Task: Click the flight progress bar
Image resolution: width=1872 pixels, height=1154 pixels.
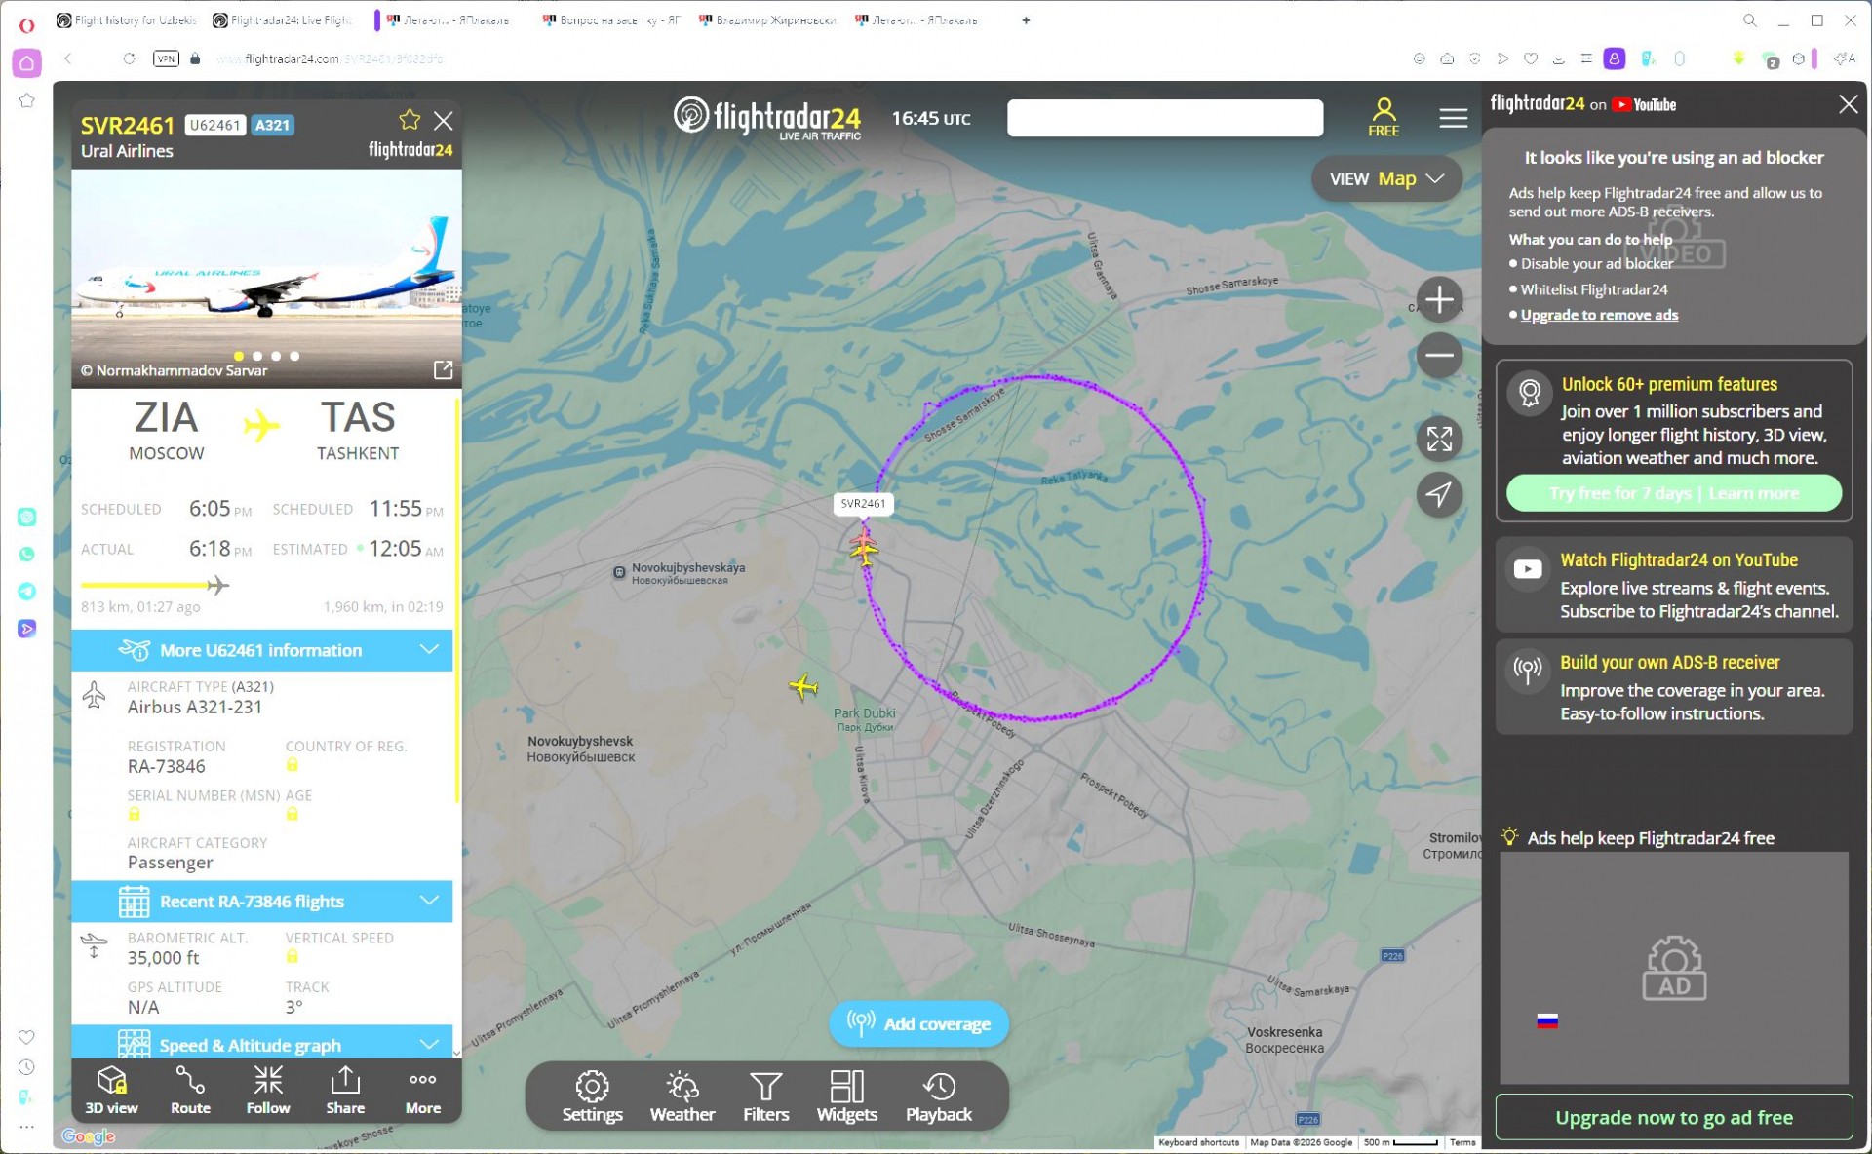Action: click(155, 585)
